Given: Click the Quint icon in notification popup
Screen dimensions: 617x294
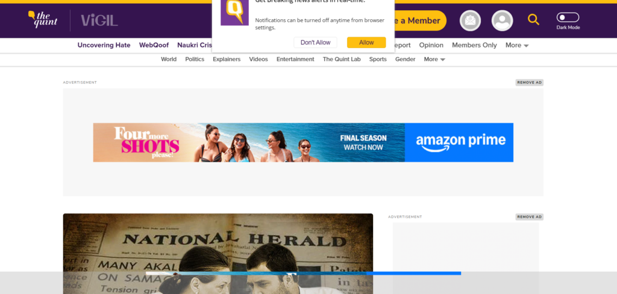Looking at the screenshot, I should pyautogui.click(x=234, y=13).
